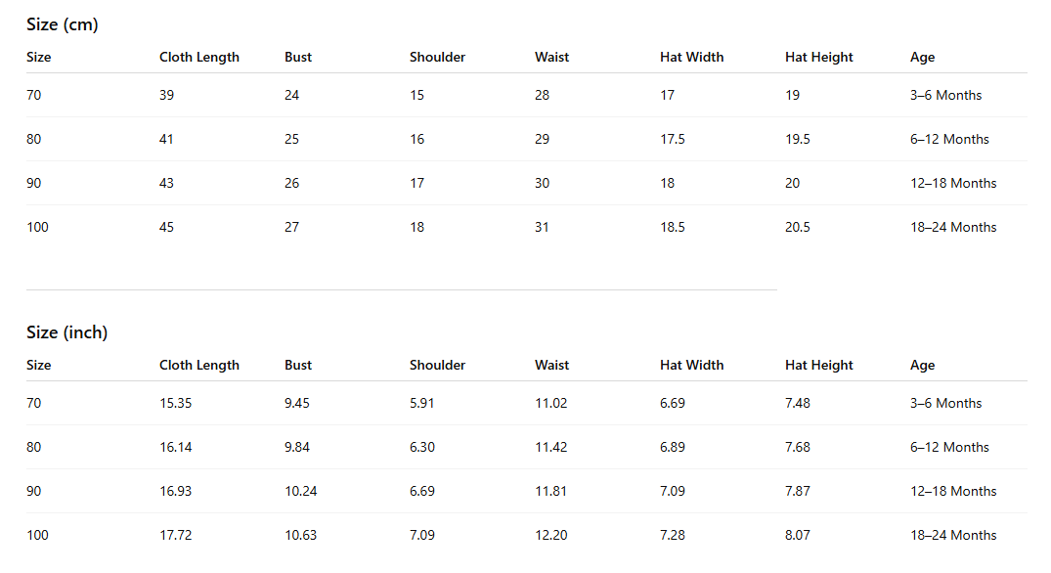Image resolution: width=1051 pixels, height=573 pixels.
Task: Click "Shoulder" header in the inch table
Action: (x=437, y=366)
